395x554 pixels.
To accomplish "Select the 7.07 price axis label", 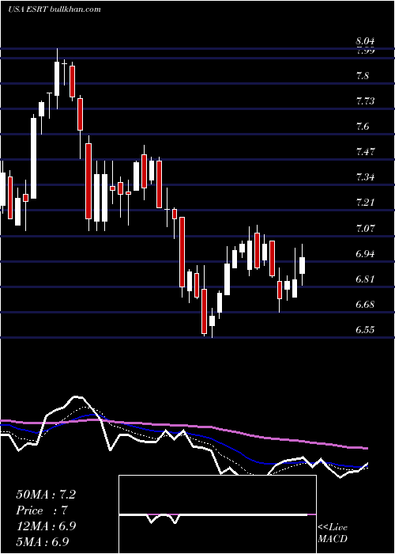I will click(365, 229).
